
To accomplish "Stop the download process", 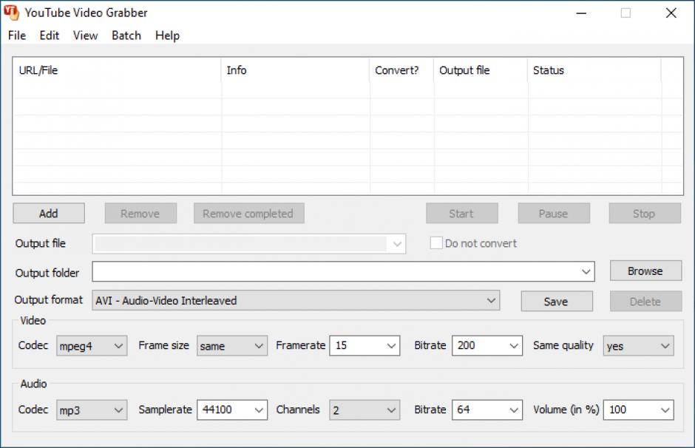I will pyautogui.click(x=645, y=214).
